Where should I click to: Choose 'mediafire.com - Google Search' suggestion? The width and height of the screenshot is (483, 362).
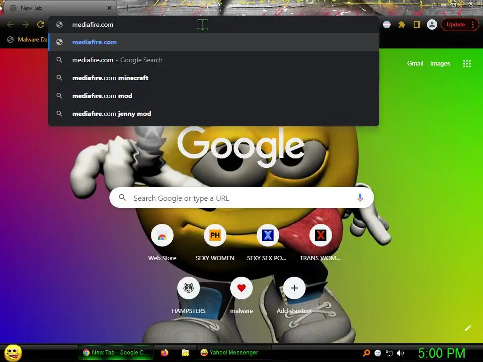coord(214,60)
